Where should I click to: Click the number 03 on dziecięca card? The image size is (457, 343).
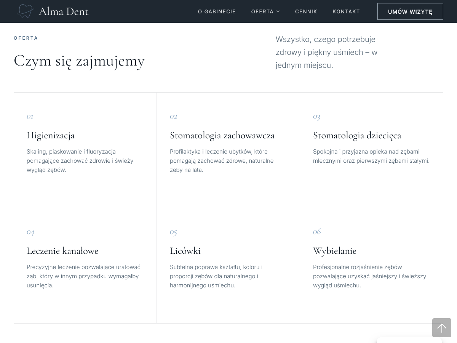click(x=316, y=116)
